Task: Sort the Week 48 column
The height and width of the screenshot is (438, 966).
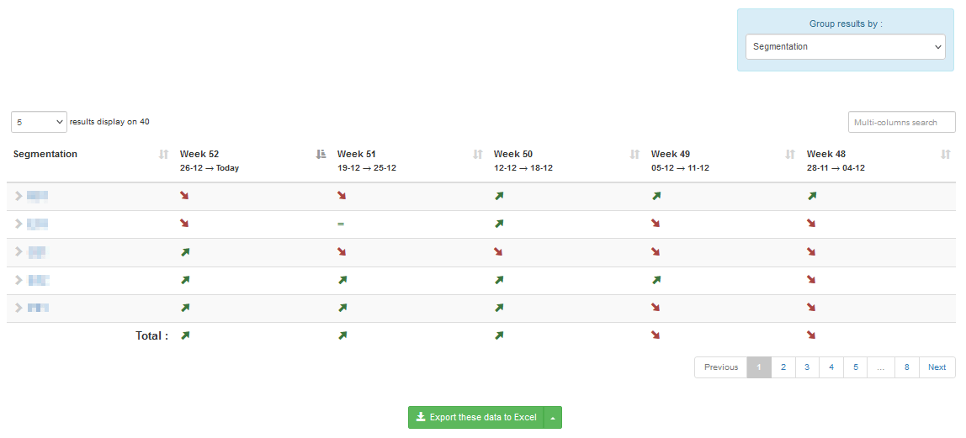Action: tap(946, 155)
